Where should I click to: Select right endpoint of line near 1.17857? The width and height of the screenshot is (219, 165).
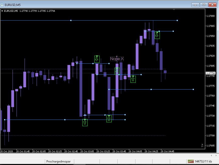coord(173,31)
